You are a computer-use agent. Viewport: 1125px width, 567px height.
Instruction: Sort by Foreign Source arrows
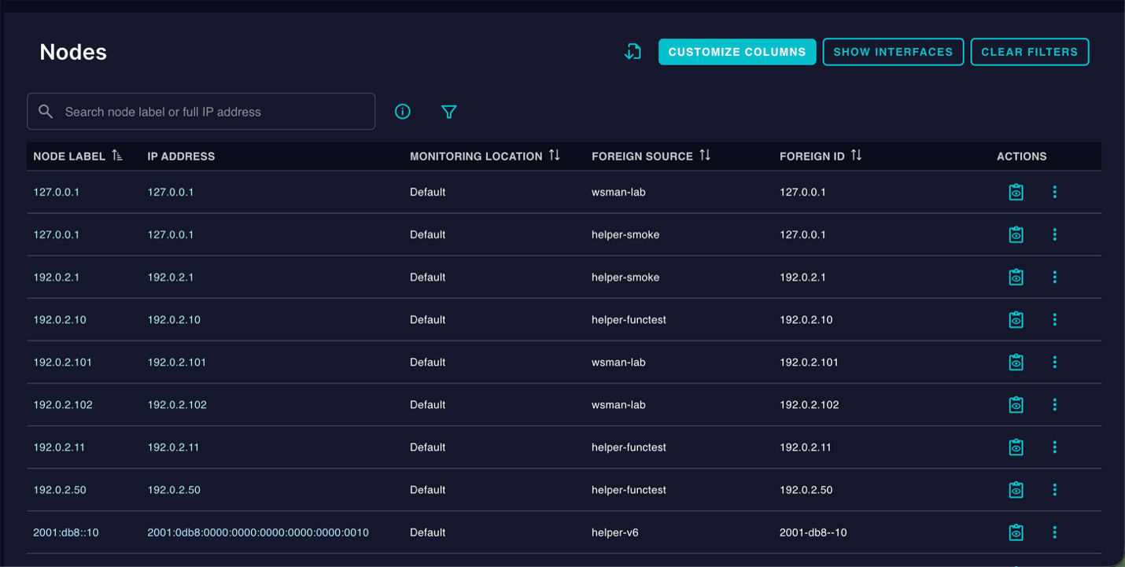point(705,156)
